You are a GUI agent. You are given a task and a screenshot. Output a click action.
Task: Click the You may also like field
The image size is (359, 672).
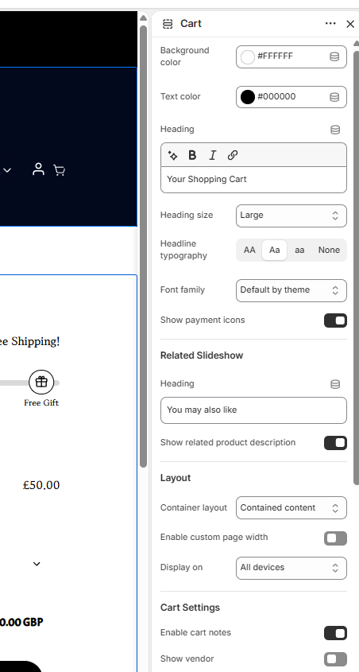(253, 410)
